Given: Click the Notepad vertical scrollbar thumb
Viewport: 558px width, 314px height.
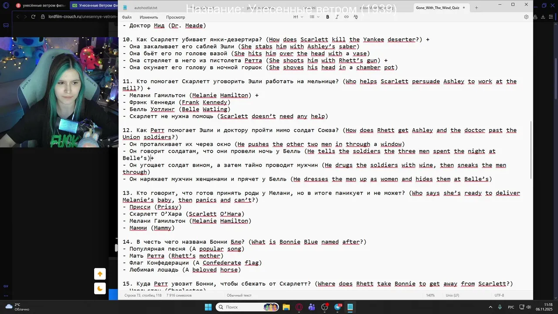Looking at the screenshot, I should 531,149.
